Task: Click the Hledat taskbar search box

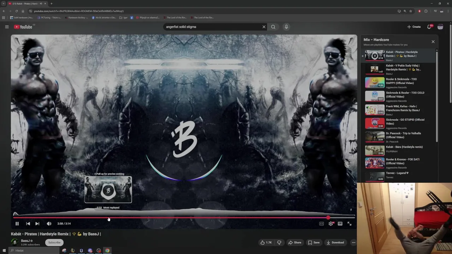Action: 34,250
